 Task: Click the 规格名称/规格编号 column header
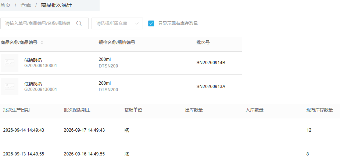117,43
